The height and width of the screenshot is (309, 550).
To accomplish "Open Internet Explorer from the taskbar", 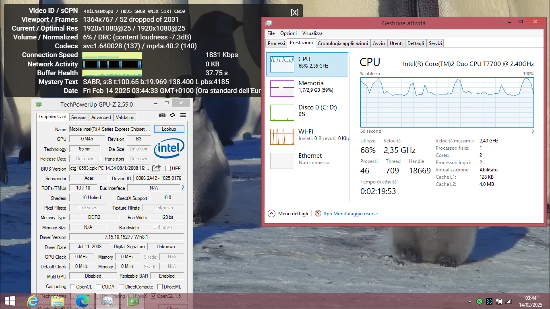I will click(x=33, y=301).
